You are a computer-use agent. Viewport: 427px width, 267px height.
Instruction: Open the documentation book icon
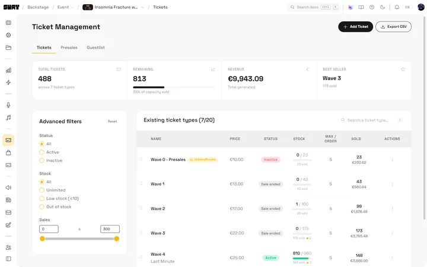(x=361, y=7)
